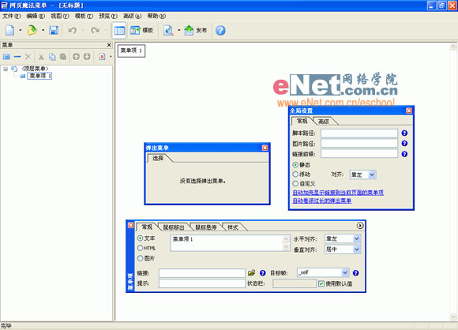Click the browse folder icon beside link field
Viewport: 458px width, 330px height.
251,272
